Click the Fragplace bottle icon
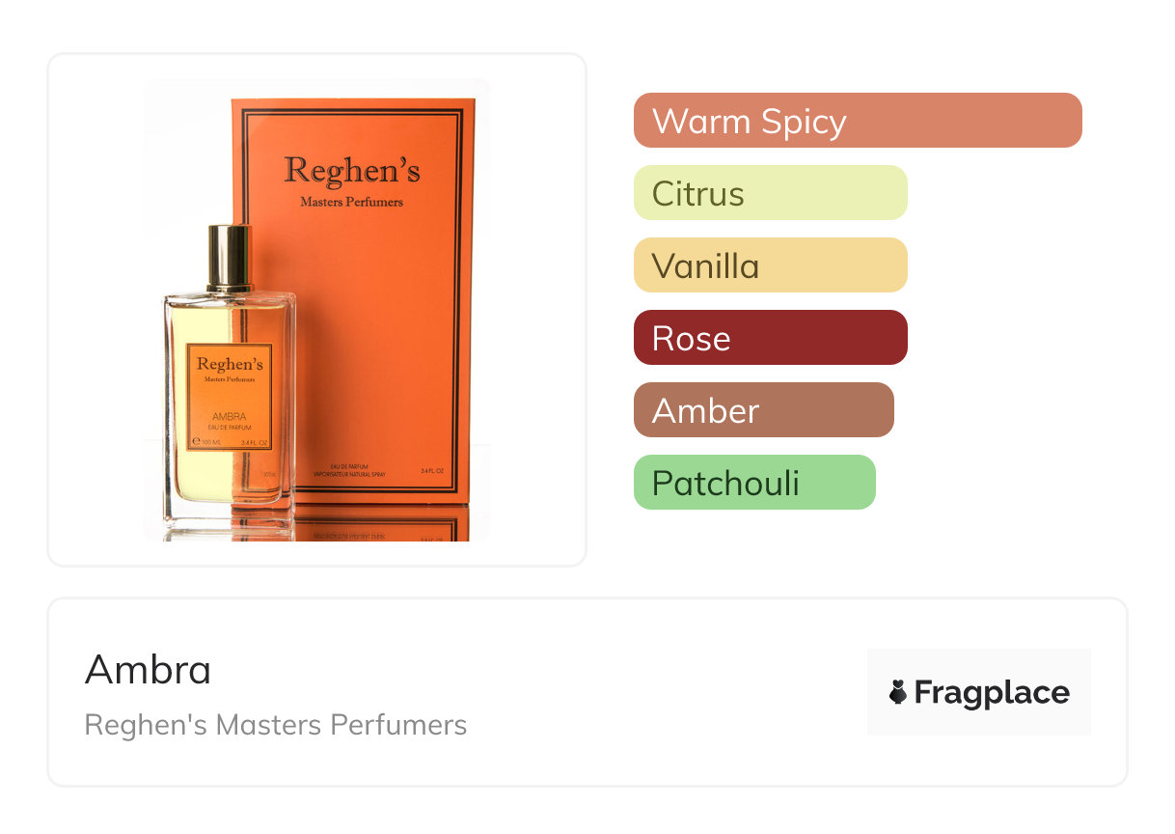Viewport: 1175px width, 834px height. click(898, 692)
